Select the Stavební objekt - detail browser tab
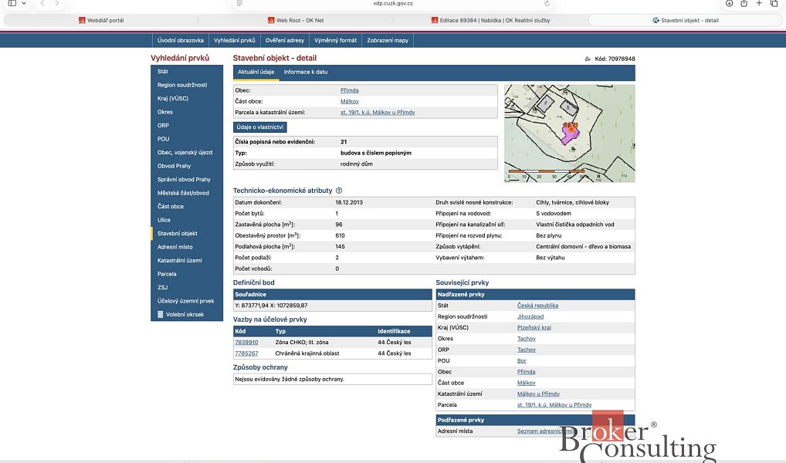 pos(686,21)
